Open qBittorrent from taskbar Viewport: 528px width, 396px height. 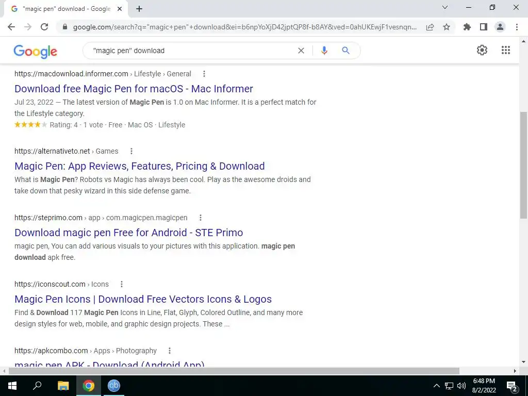(x=114, y=386)
